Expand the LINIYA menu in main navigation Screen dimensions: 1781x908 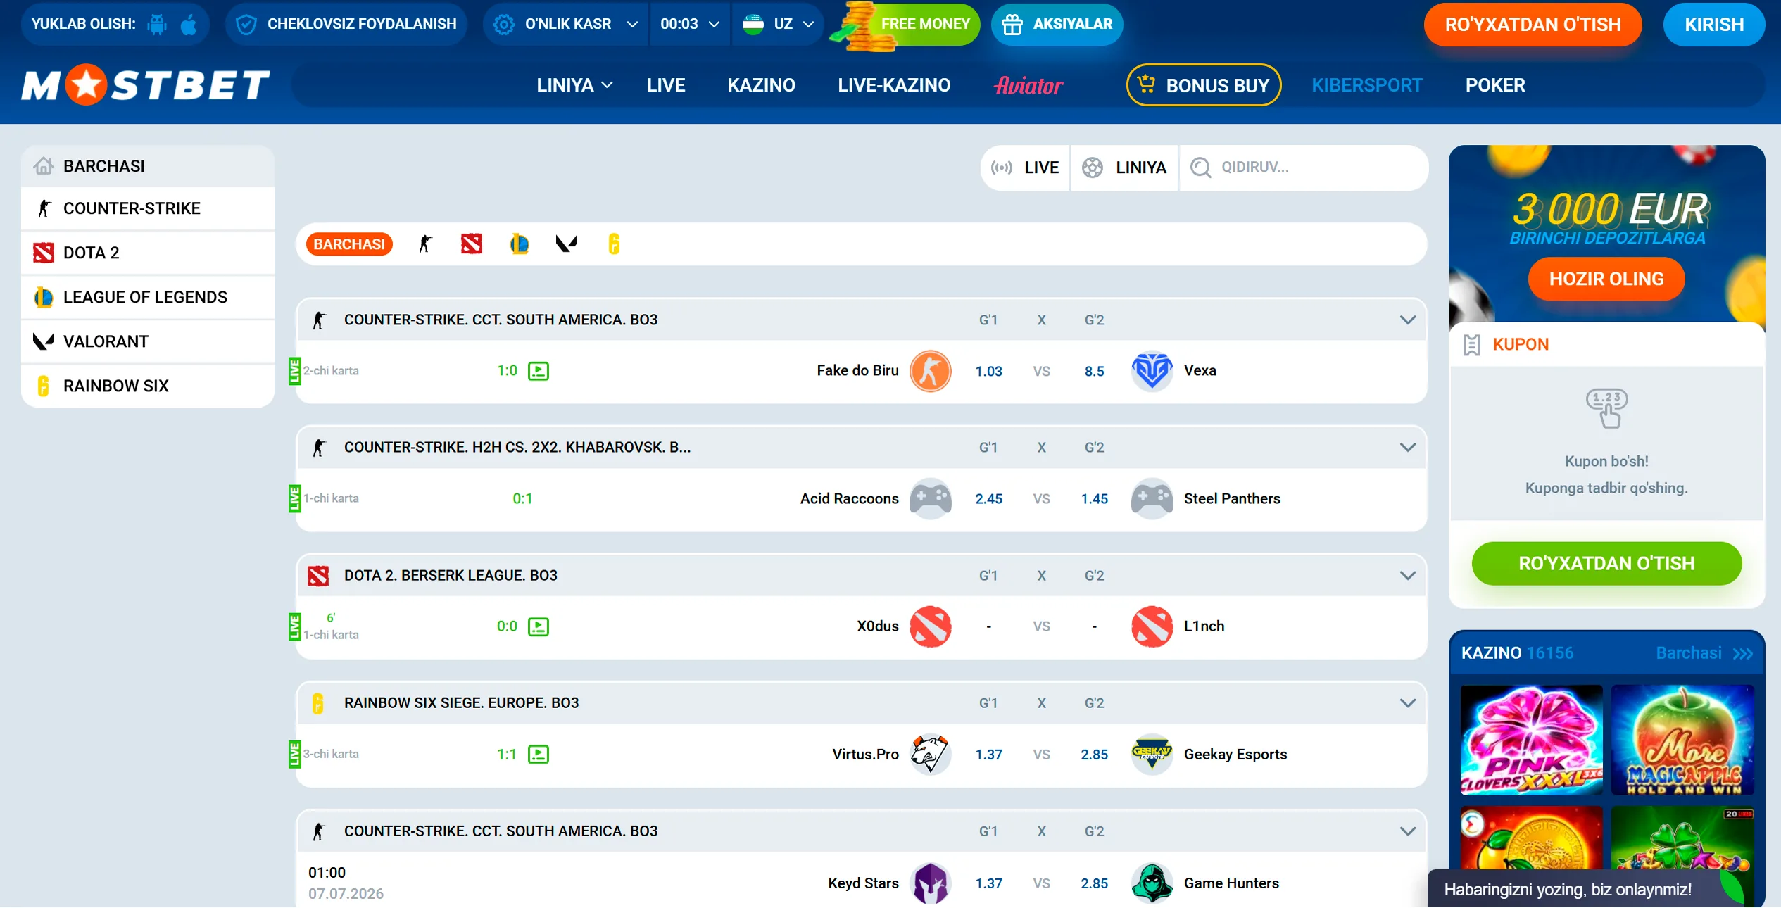tap(574, 85)
